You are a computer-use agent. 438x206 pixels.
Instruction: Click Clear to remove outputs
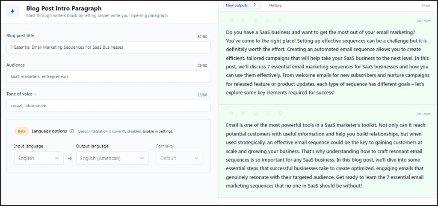click(x=426, y=5)
